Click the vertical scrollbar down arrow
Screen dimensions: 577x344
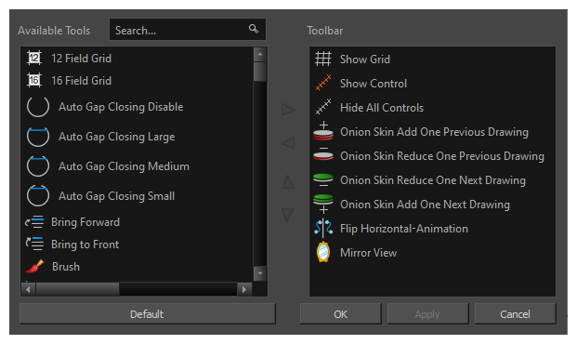260,273
